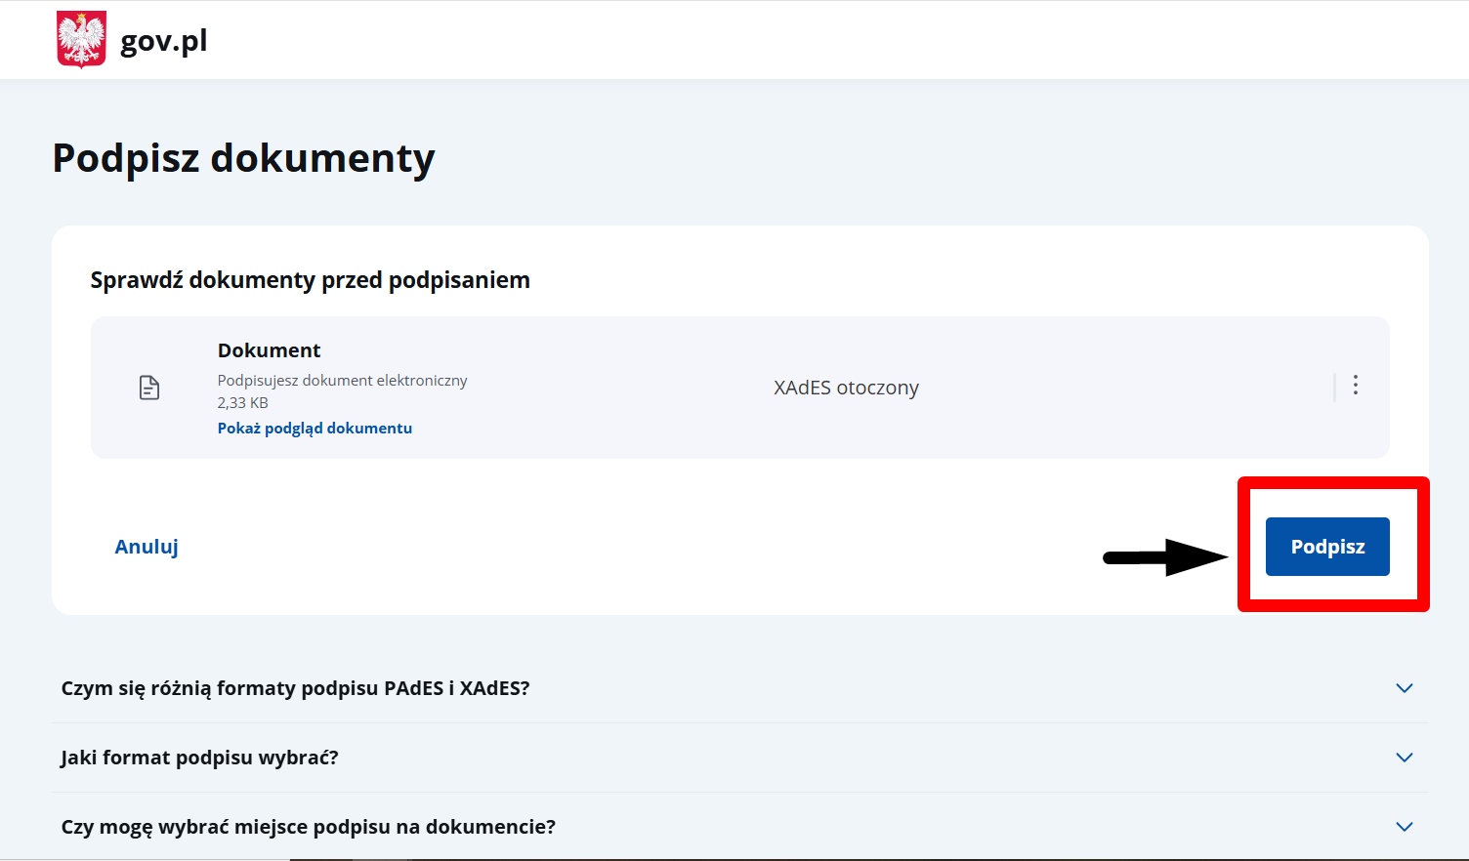Click the gov.pl site name text

[163, 41]
